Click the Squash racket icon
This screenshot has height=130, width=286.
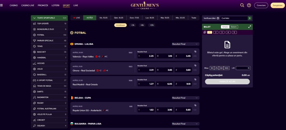coord(34,126)
